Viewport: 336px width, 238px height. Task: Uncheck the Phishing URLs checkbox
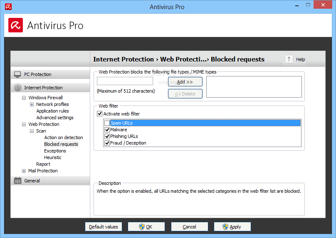(107, 136)
